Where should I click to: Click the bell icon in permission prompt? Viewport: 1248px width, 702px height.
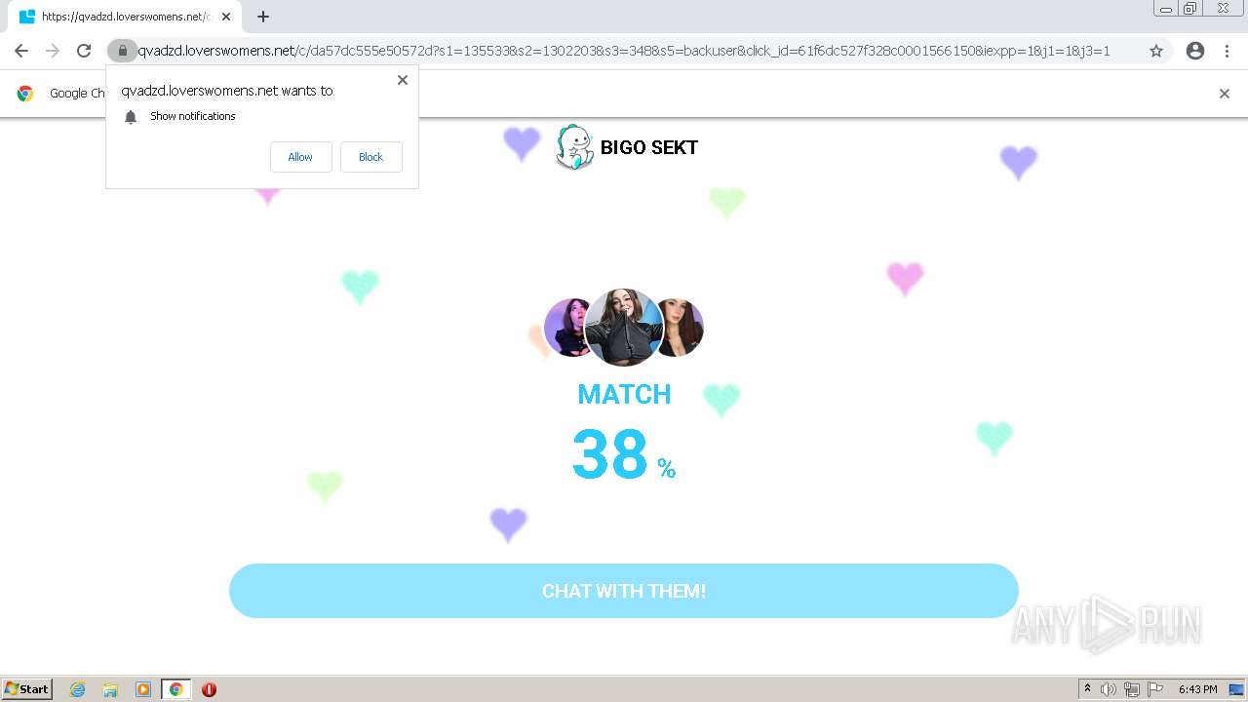point(131,117)
